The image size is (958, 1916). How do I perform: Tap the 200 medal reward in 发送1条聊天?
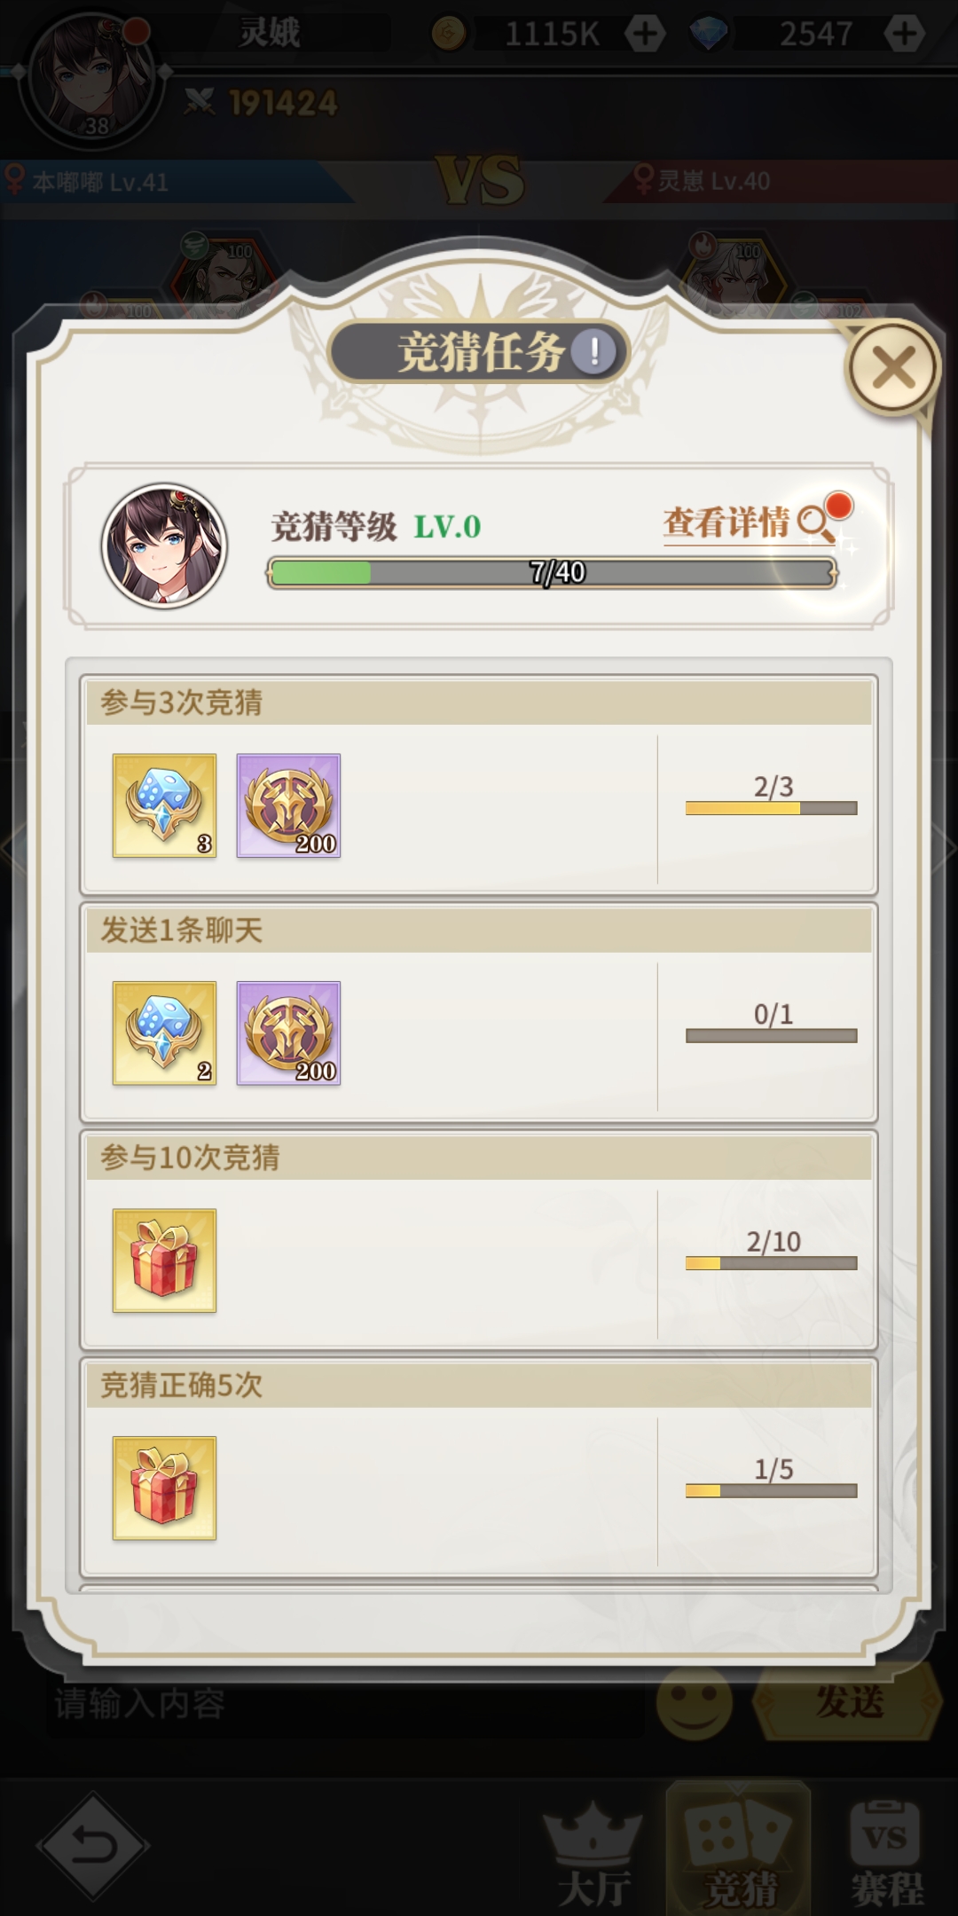tap(288, 1033)
